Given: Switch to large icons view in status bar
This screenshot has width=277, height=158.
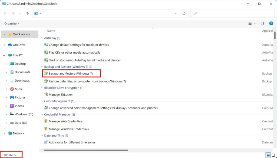Looking at the screenshot, I should (273, 155).
